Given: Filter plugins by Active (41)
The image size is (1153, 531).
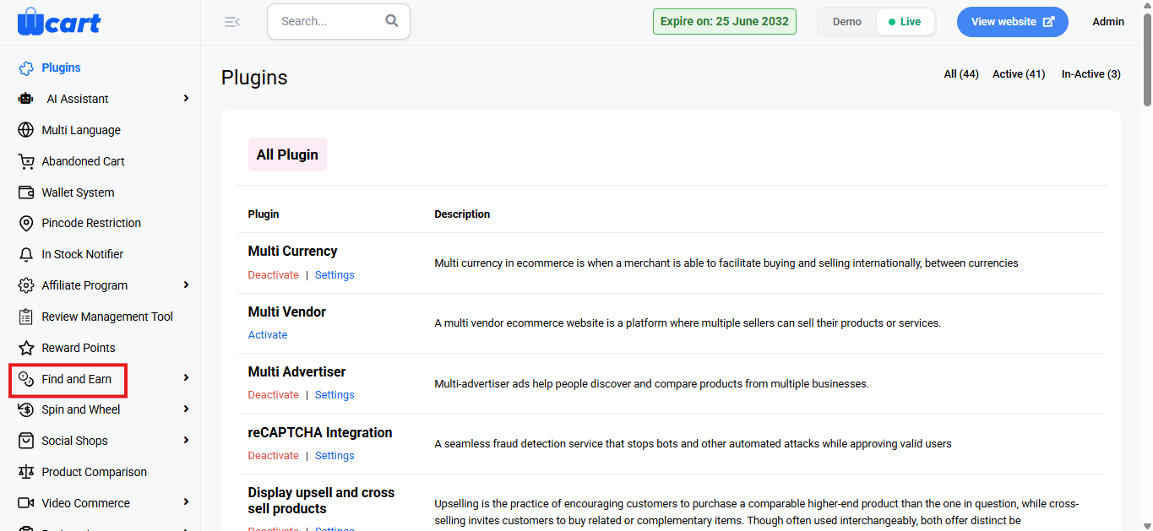Looking at the screenshot, I should point(1019,74).
